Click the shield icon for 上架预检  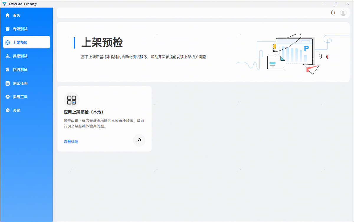(8, 42)
